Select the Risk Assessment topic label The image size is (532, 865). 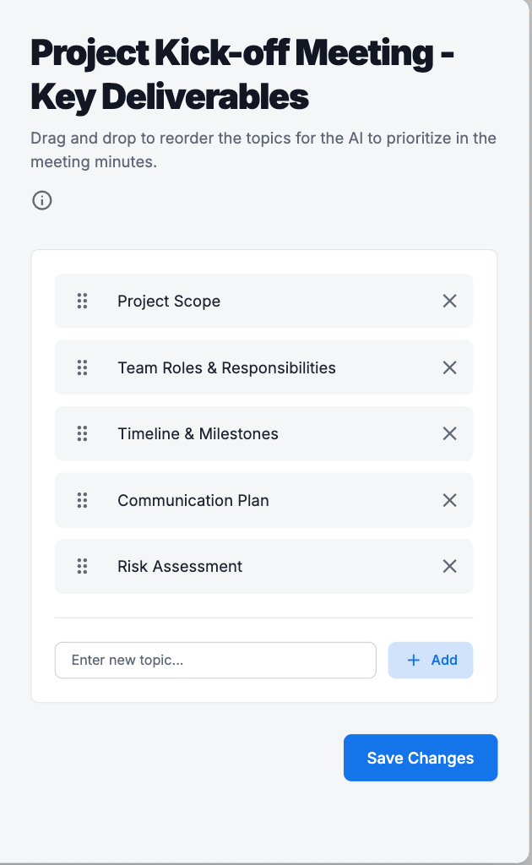coord(180,567)
